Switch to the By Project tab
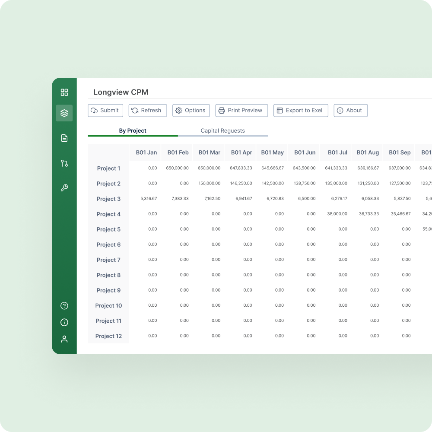 133,131
